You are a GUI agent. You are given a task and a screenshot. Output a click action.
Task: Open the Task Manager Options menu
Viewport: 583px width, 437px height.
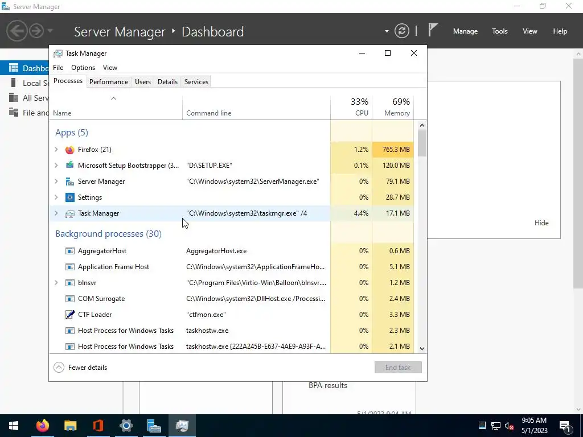(x=83, y=68)
